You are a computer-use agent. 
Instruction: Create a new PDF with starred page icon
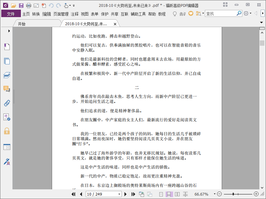[x=44, y=5]
